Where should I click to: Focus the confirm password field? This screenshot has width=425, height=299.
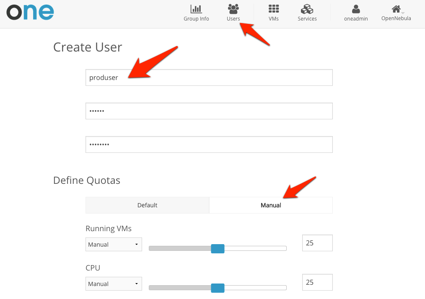click(209, 144)
